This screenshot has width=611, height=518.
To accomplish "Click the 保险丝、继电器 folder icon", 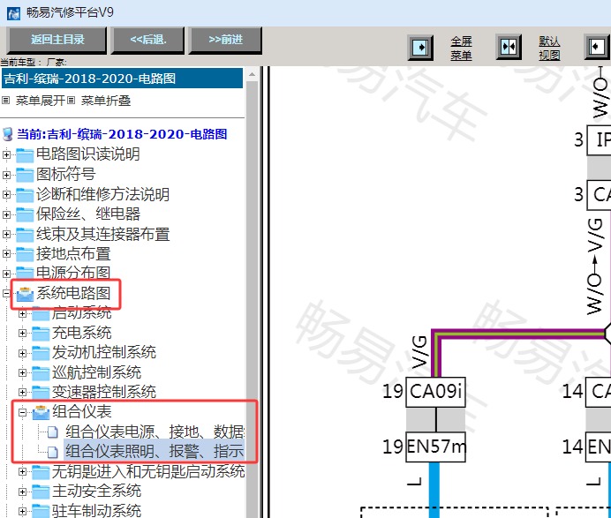I will 25,214.
